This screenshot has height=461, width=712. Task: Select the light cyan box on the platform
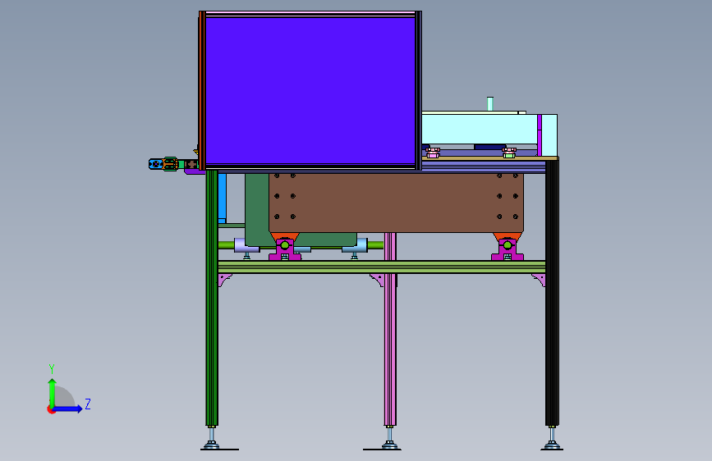pyautogui.click(x=480, y=130)
